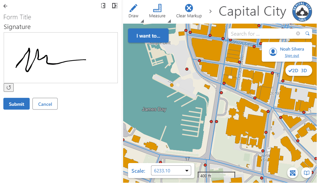
Task: Open the map location icon button
Action: pyautogui.click(x=293, y=173)
